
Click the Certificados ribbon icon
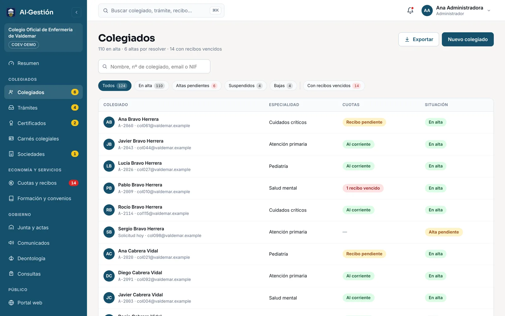coord(11,123)
